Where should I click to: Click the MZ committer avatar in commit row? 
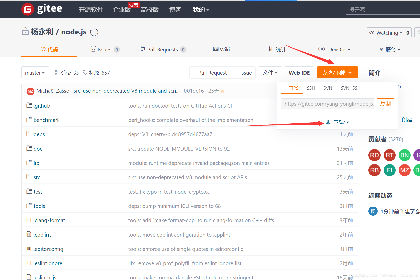(x=30, y=91)
